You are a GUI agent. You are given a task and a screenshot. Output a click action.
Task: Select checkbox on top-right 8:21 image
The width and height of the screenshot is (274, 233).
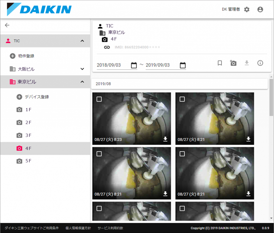tap(182, 99)
